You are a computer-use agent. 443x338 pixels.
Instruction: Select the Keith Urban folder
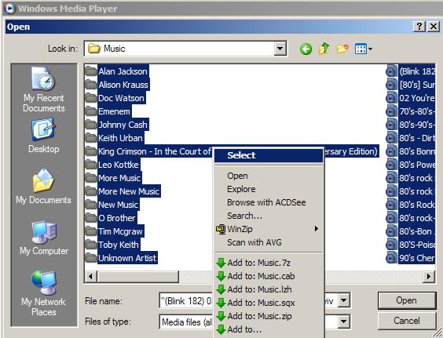tap(115, 138)
